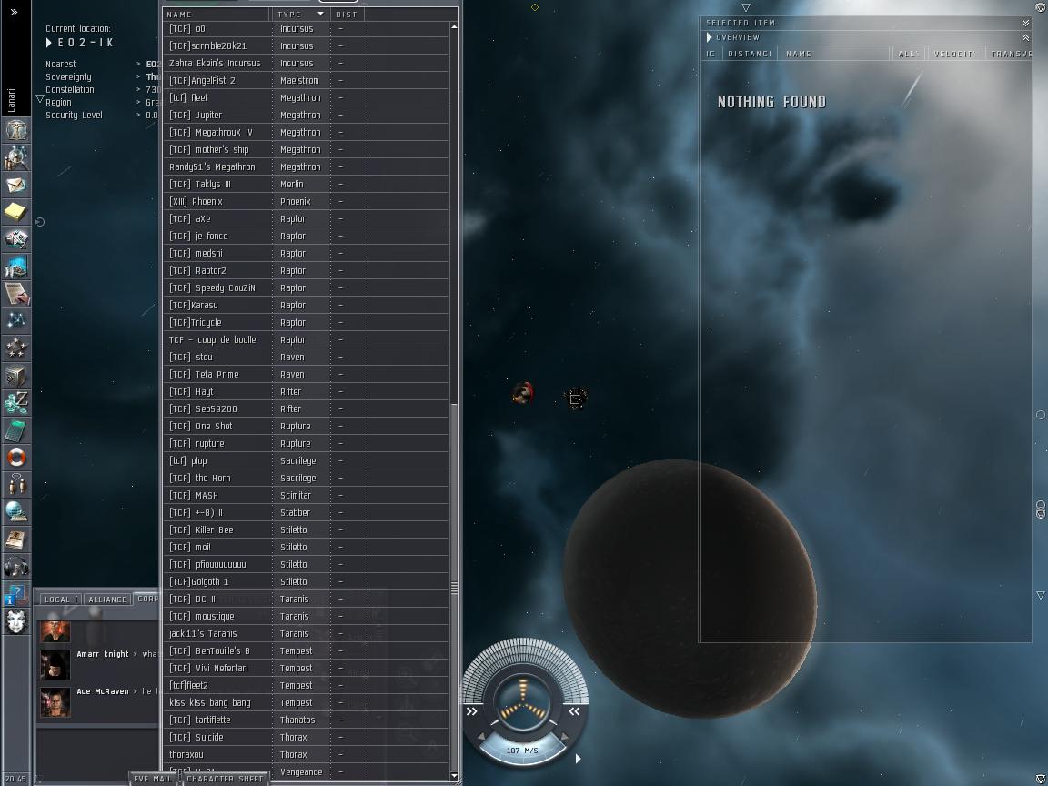Switch to the Local chat tab
The image size is (1048, 786).
61,600
